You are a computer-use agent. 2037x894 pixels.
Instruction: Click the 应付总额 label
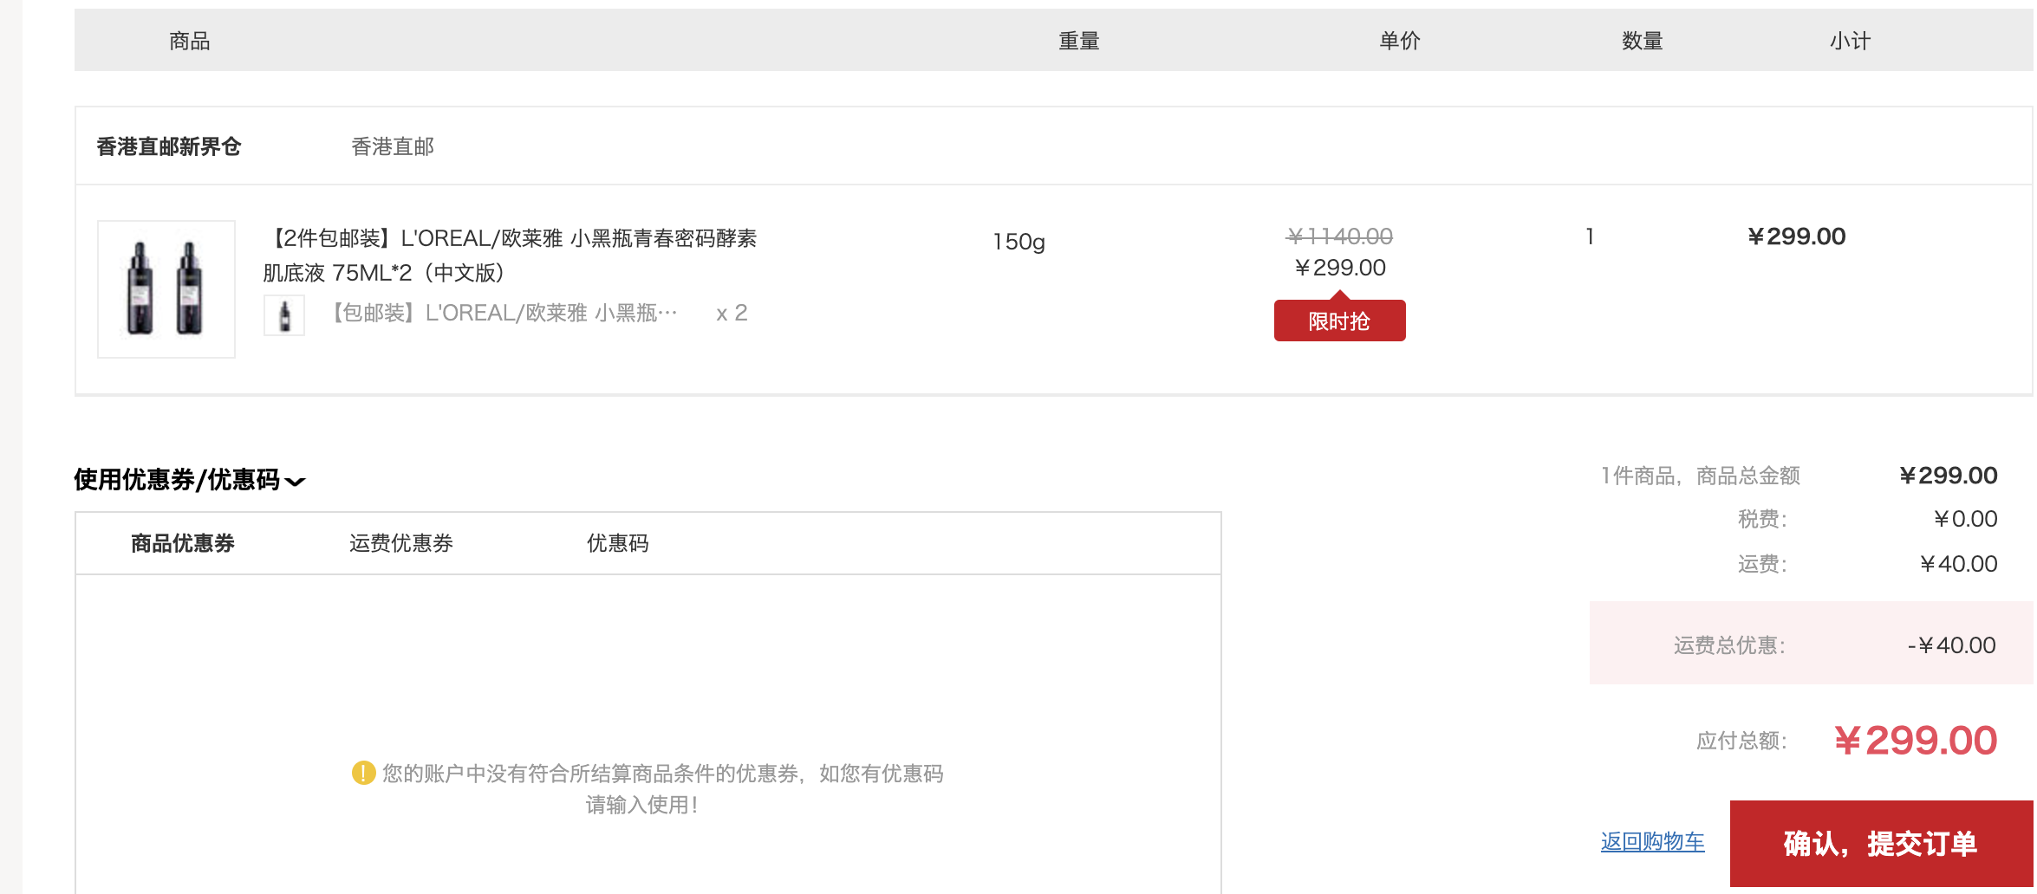[x=1741, y=741]
